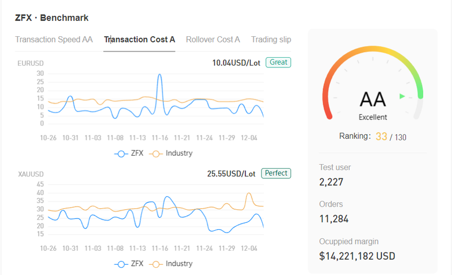This screenshot has width=452, height=275.
Task: Toggle ZFX series in XAUUSD chart legend
Action: tap(129, 264)
